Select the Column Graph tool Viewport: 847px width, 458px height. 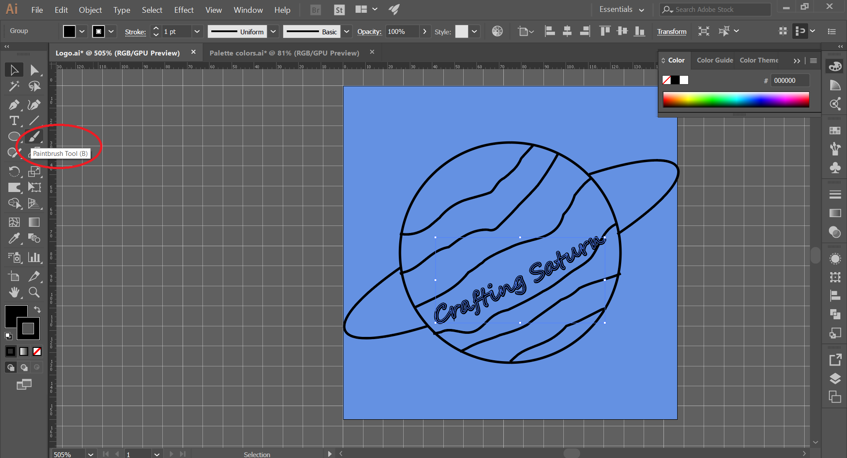tap(34, 257)
